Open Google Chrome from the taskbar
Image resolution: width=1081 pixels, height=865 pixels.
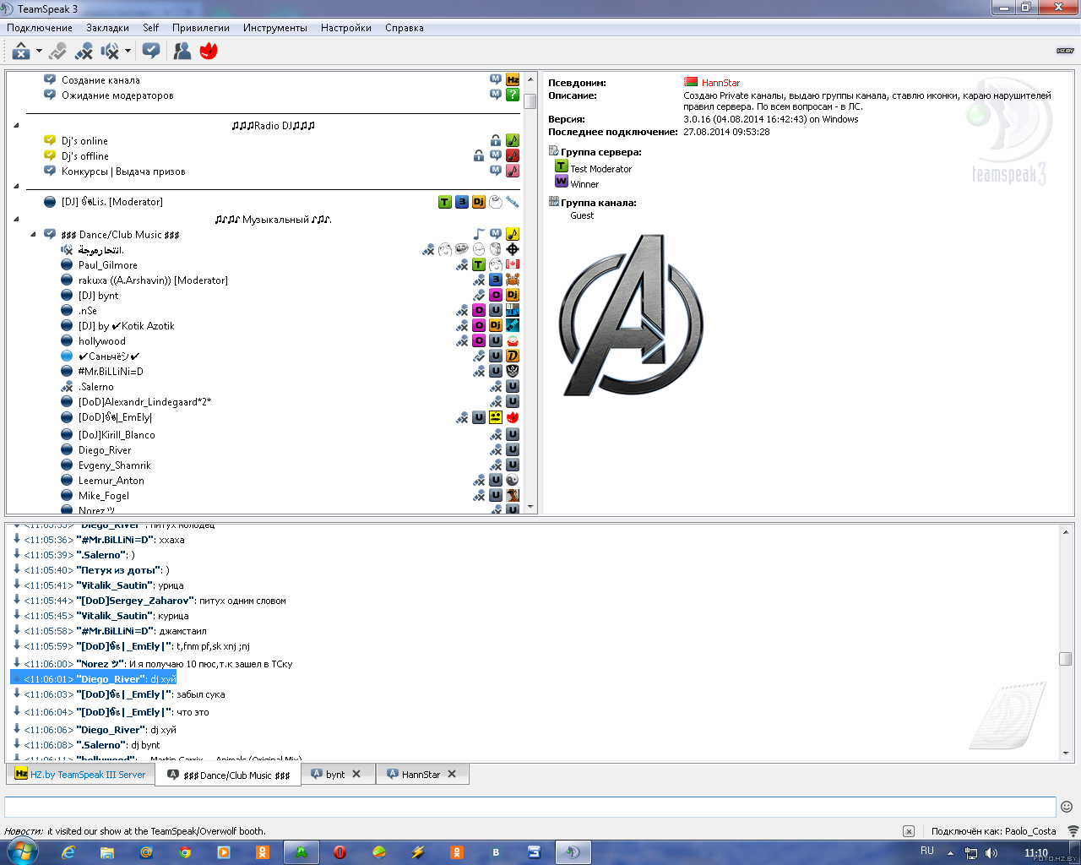click(185, 852)
